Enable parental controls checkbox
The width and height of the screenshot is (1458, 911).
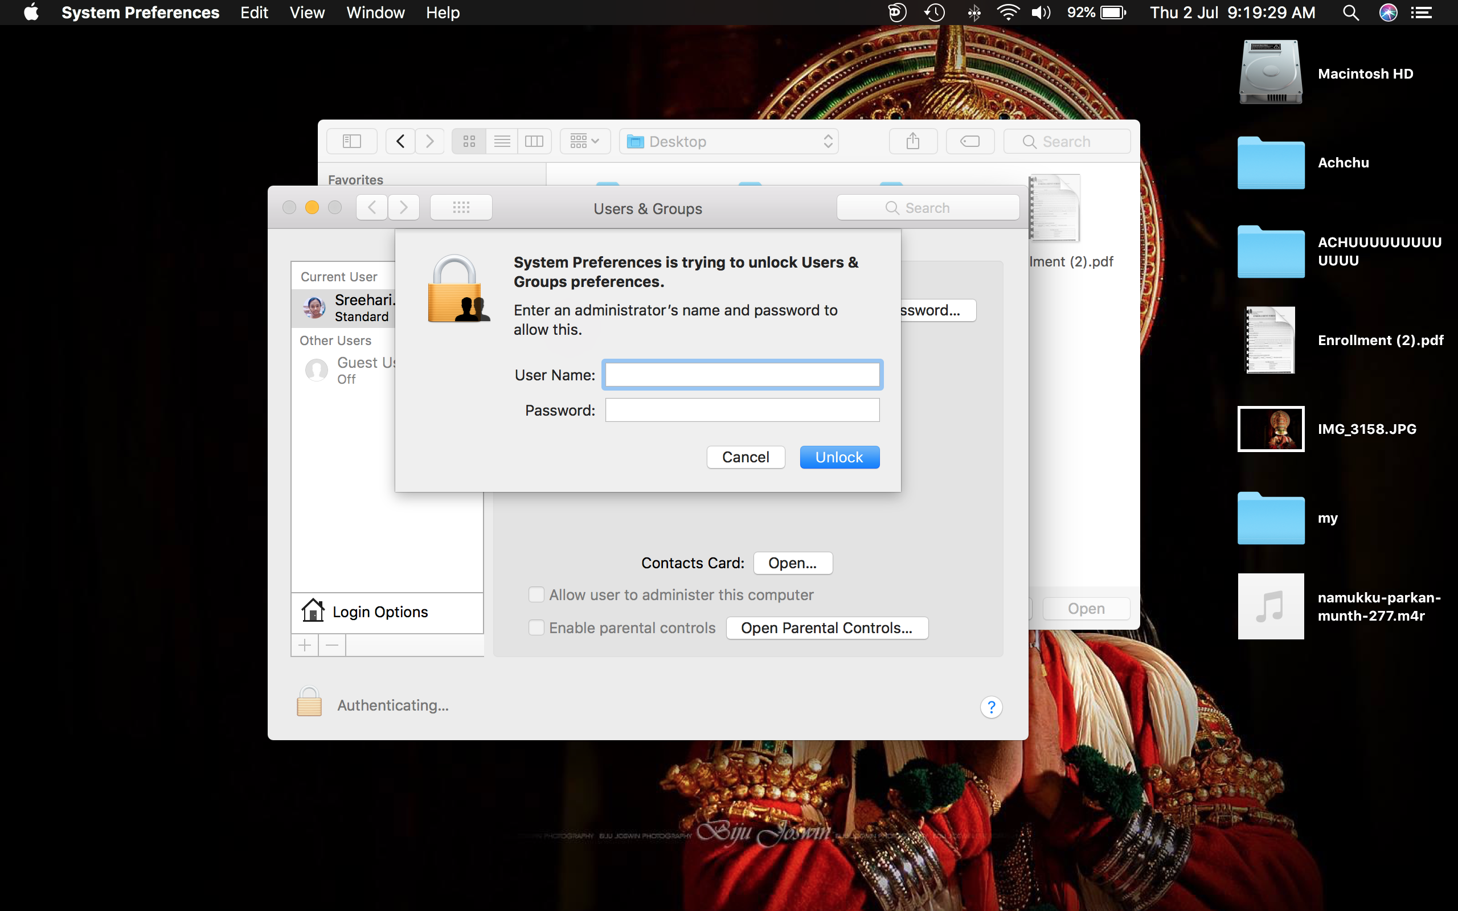click(x=536, y=628)
